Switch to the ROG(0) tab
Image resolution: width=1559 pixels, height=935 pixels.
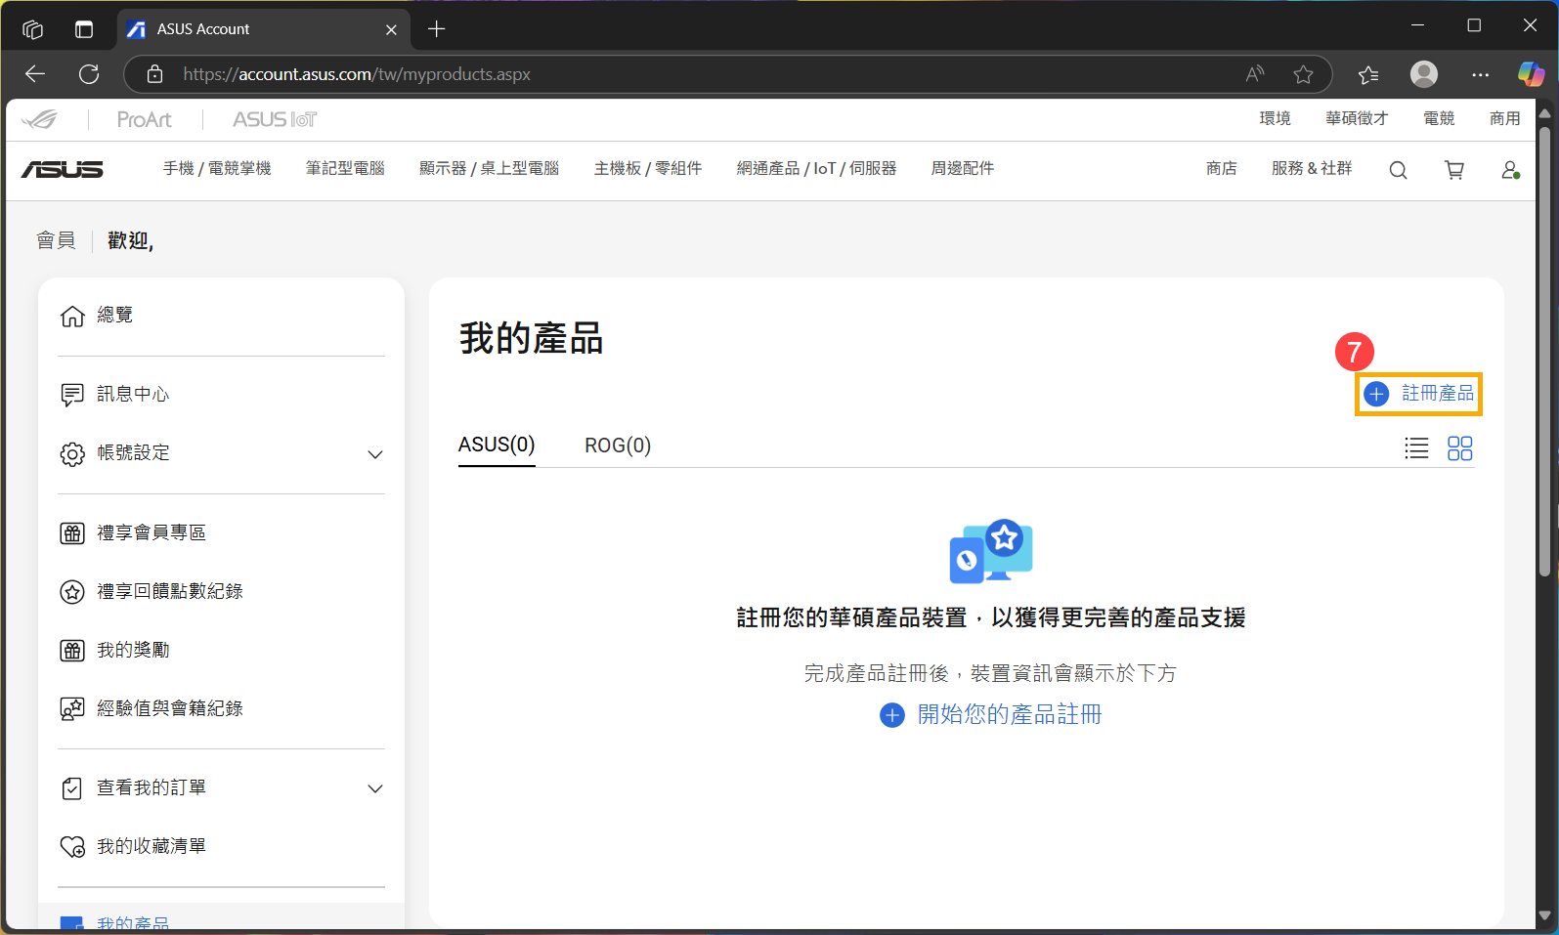618,446
